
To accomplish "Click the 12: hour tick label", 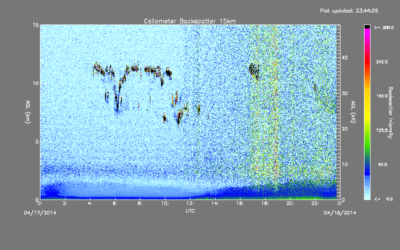I will 190,203.
